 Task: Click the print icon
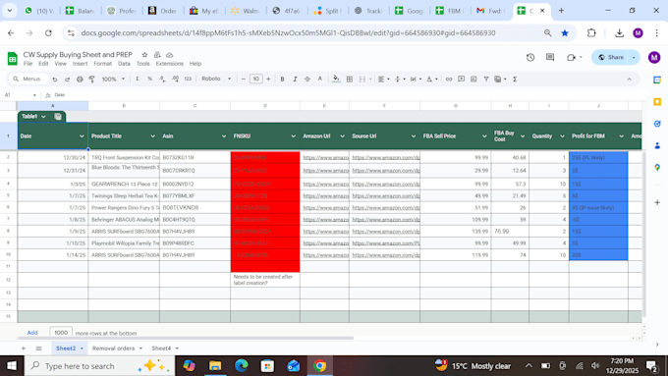click(x=80, y=80)
